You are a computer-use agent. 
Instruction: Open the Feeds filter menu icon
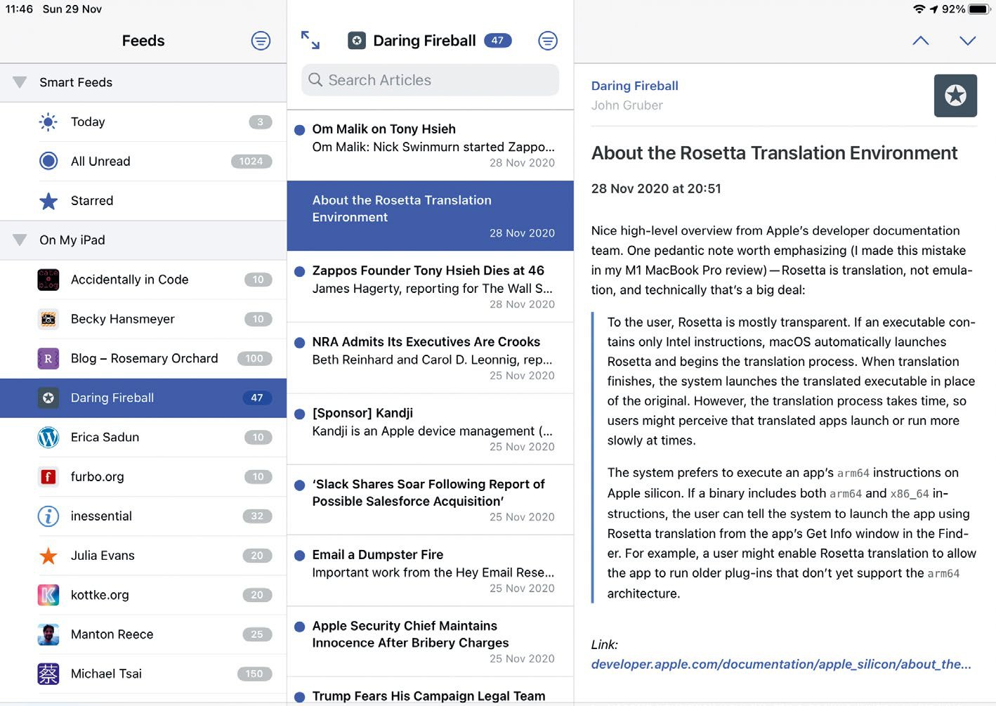click(261, 41)
